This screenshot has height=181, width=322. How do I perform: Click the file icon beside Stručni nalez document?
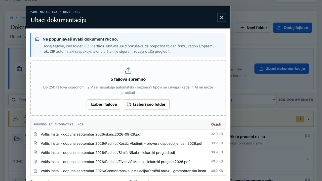35,171
